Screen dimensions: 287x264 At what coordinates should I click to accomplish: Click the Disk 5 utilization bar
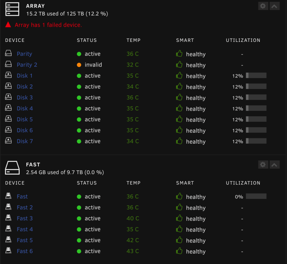click(x=256, y=119)
